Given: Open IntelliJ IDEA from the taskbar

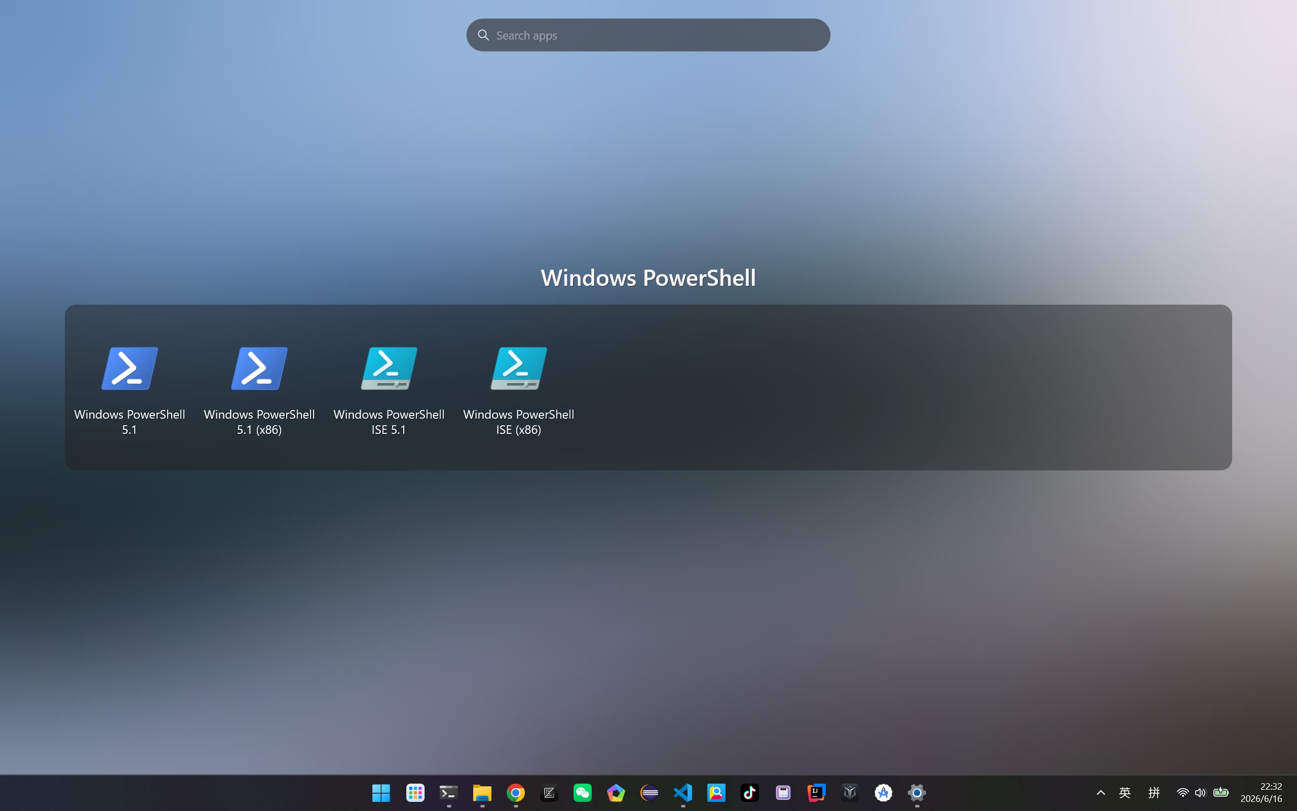Looking at the screenshot, I should 817,793.
